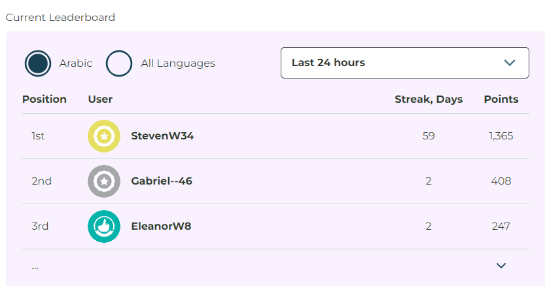Click Gabriel--46's silver star badge avatar
Viewport: 547px width, 286px height.
pos(104,181)
